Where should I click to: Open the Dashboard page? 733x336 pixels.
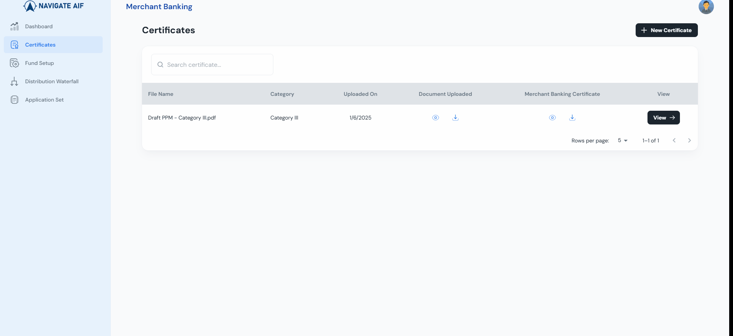click(53, 26)
